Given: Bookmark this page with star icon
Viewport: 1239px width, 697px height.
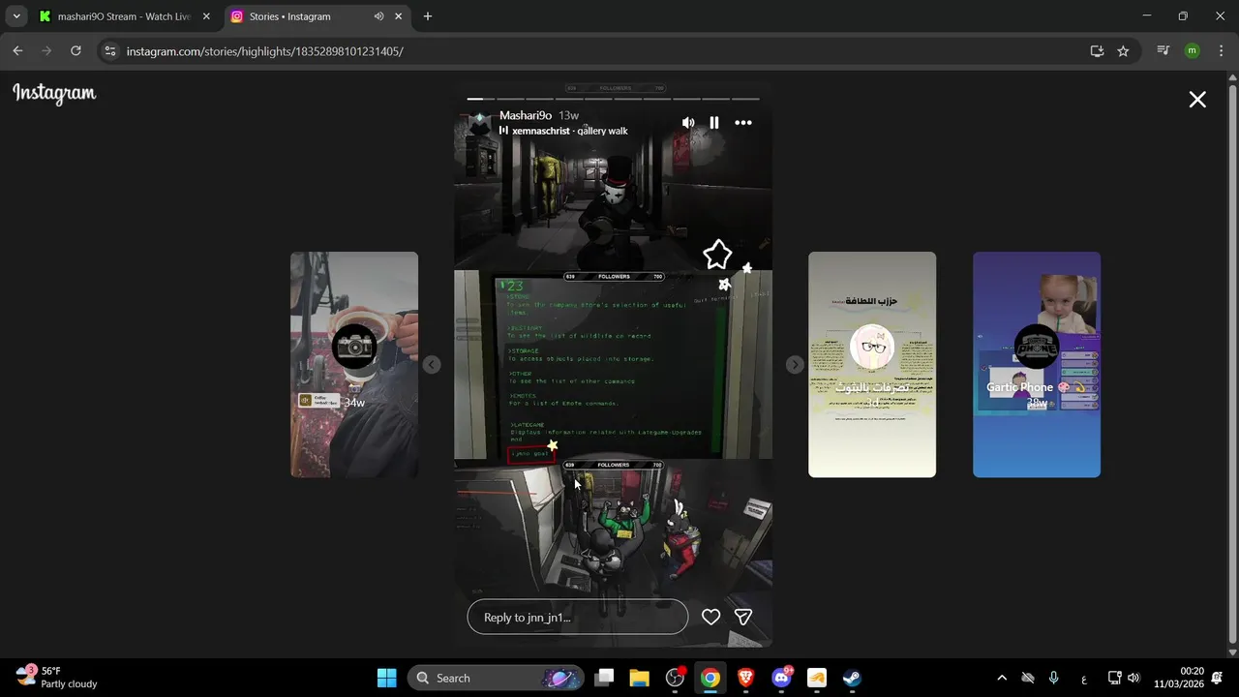Looking at the screenshot, I should 1123,51.
